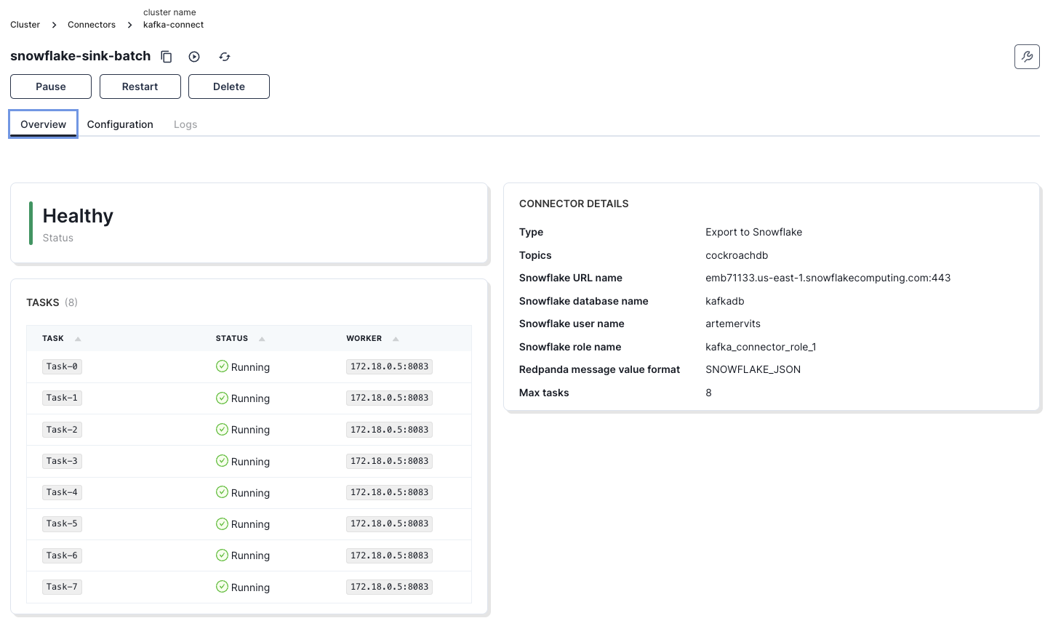1045x626 pixels.
Task: Click the cockroachdb topic value
Action: click(737, 255)
